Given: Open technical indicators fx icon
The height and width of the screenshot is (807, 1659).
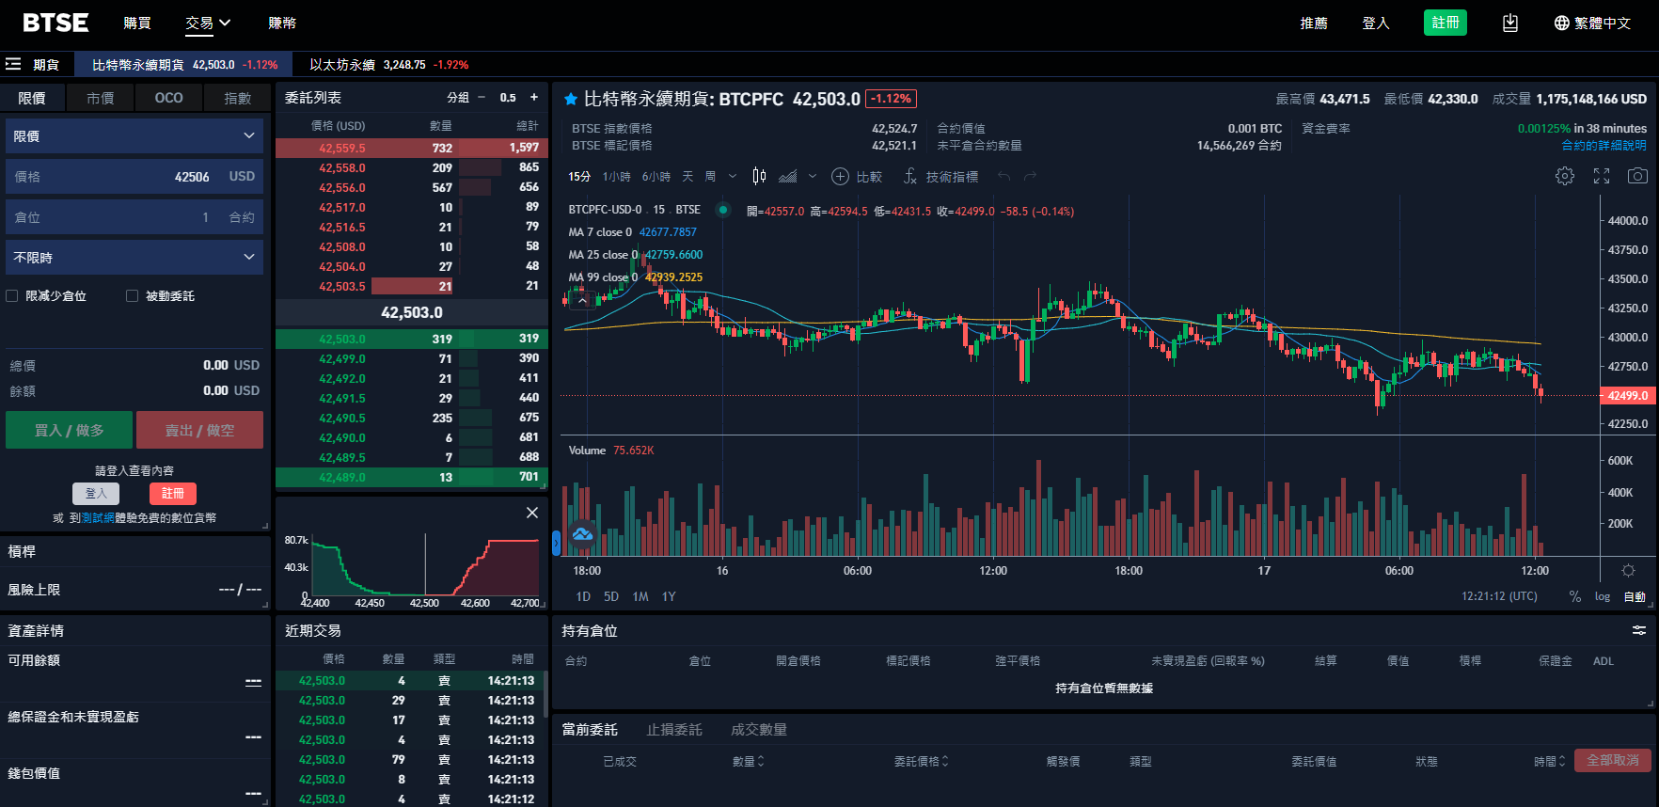Looking at the screenshot, I should 909,176.
